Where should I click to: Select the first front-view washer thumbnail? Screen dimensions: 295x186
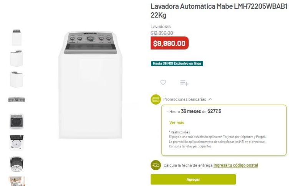[x=17, y=37]
